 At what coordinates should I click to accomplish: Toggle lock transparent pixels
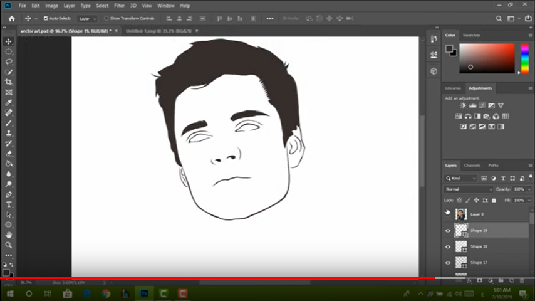tap(459, 200)
